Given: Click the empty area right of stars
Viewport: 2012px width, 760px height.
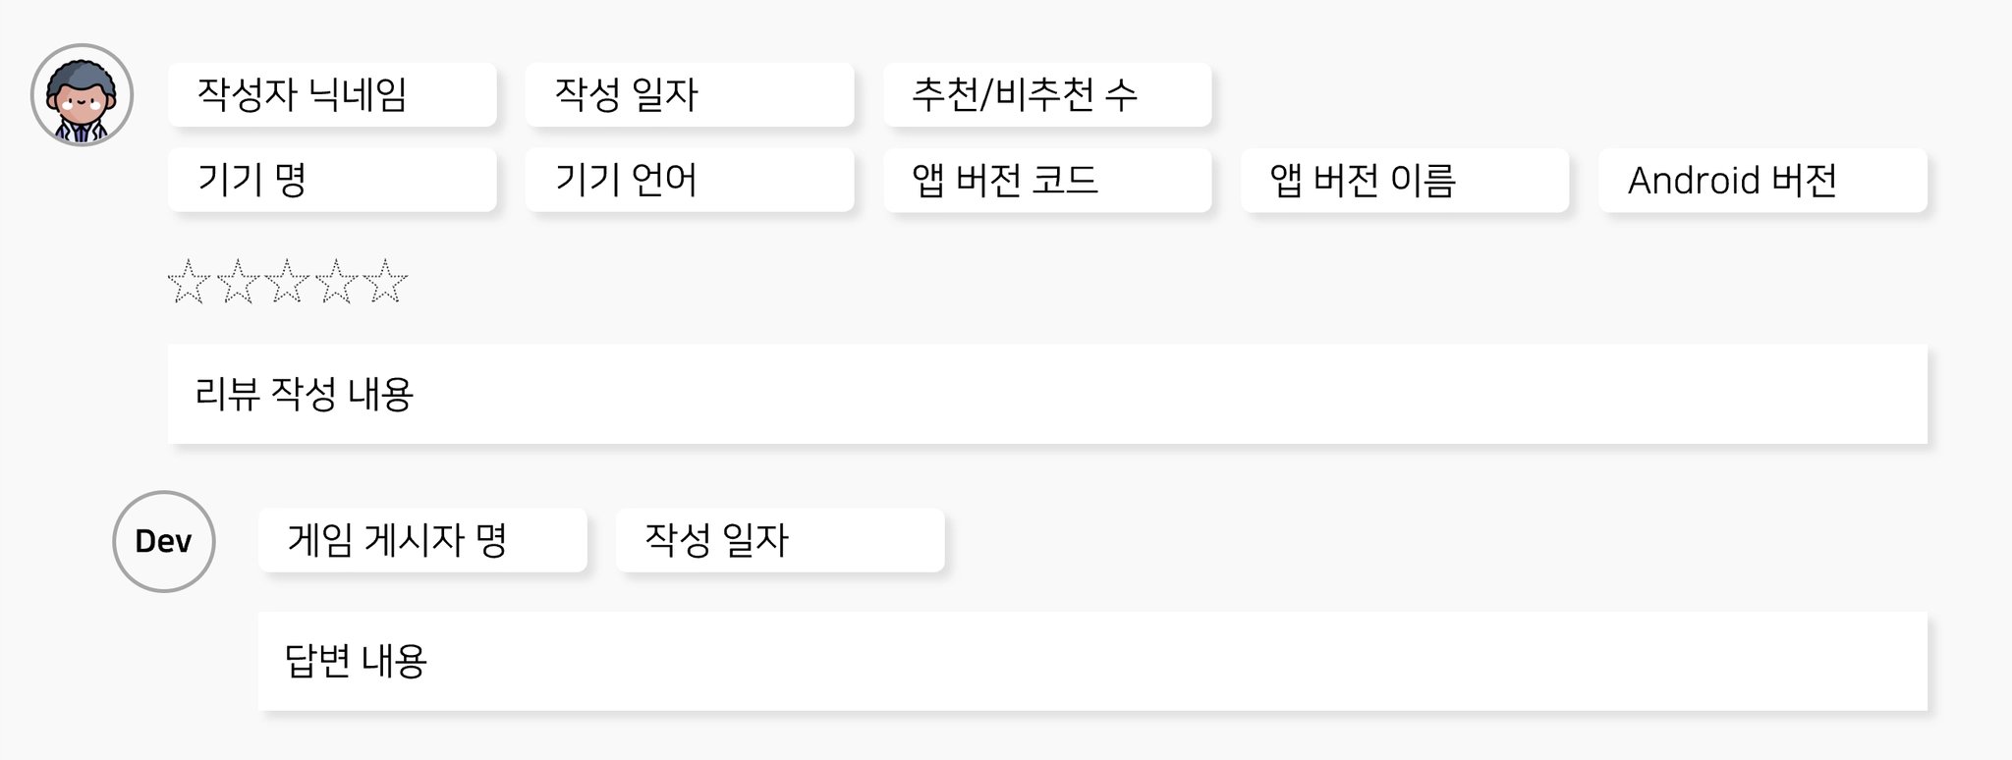Looking at the screenshot, I should click(x=1169, y=282).
